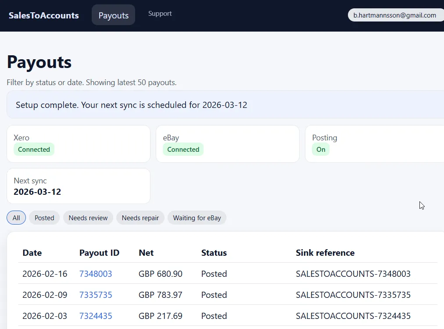444x329 pixels.
Task: Open payout 7335735 details
Action: 96,295
